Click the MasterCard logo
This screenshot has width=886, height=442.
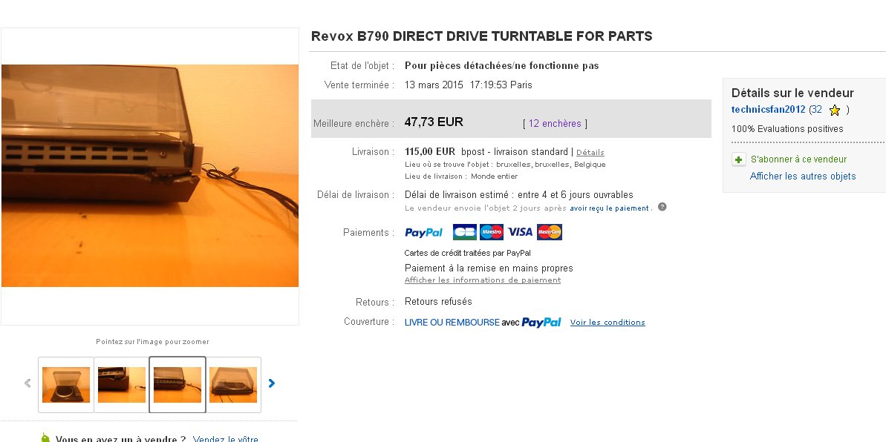[550, 232]
